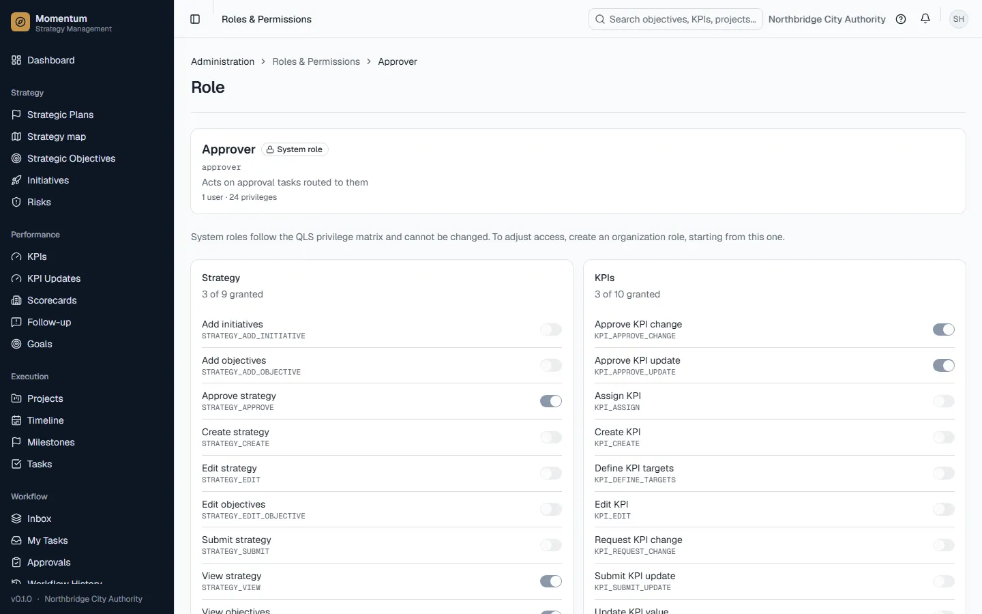This screenshot has height=614, width=982.
Task: Click the Momentum logo icon
Action: [20, 23]
